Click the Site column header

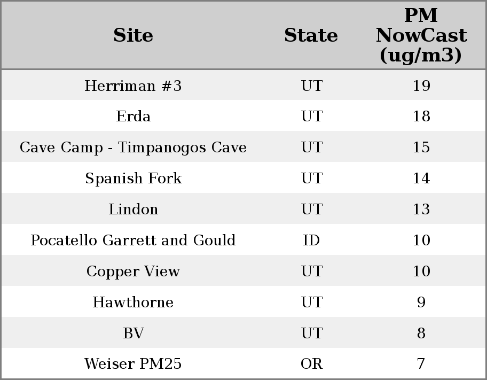[x=133, y=35]
